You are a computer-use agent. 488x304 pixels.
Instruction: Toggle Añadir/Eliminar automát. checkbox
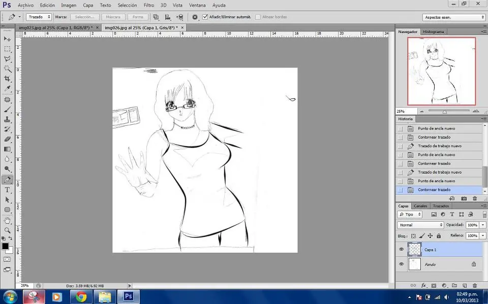205,17
